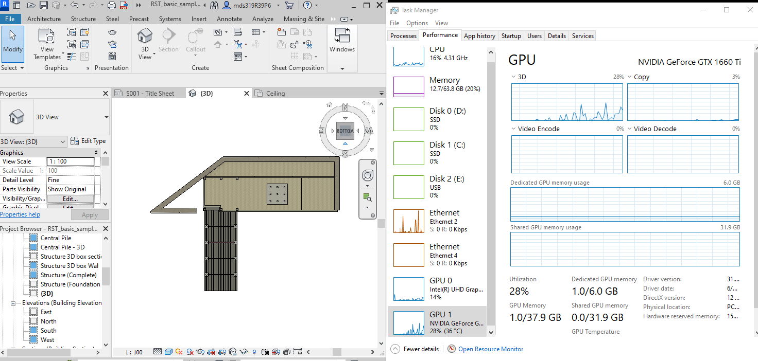The height and width of the screenshot is (361, 758).
Task: Open the steering wheel on the navigation bar
Action: [367, 175]
